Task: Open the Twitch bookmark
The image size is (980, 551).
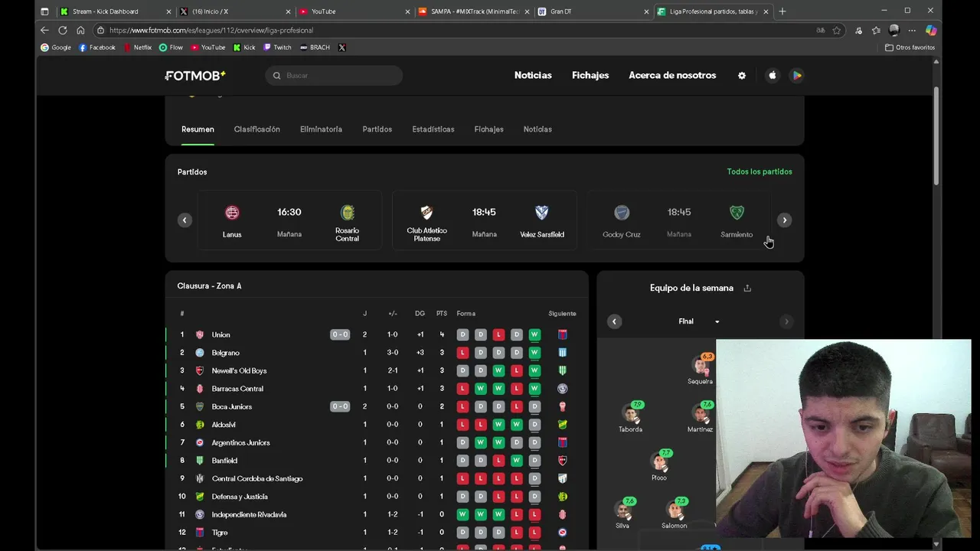Action: (x=277, y=47)
